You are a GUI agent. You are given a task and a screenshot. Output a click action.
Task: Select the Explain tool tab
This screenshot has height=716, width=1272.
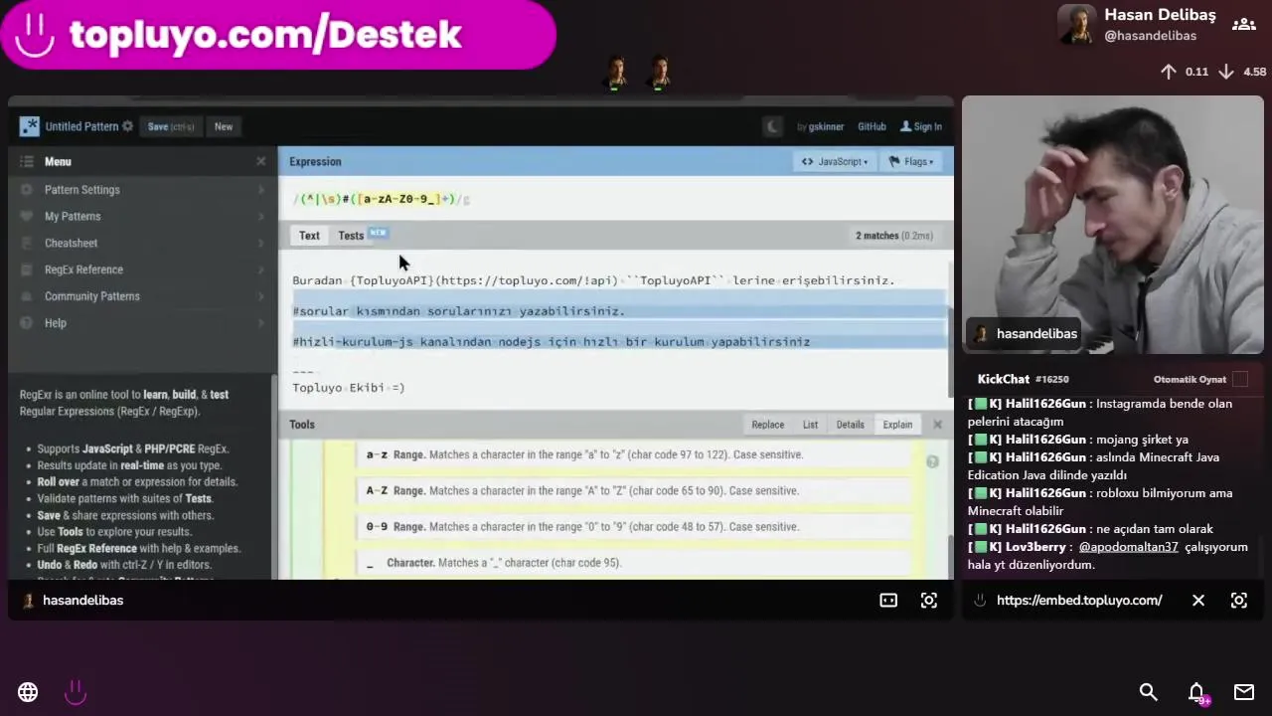coord(897,425)
